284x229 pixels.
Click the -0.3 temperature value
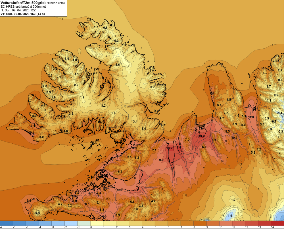280,131
